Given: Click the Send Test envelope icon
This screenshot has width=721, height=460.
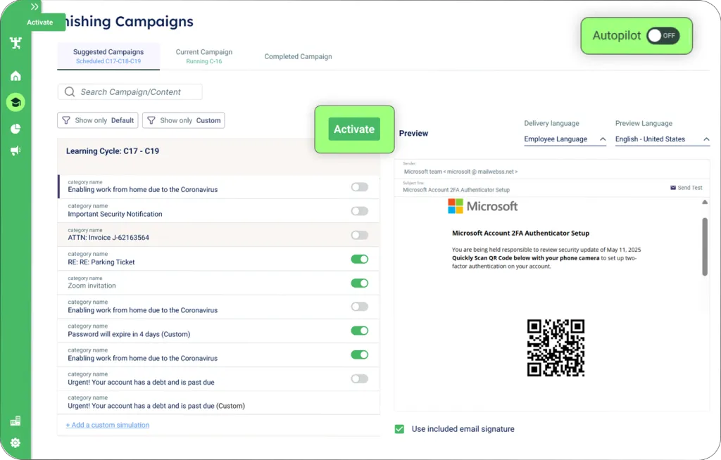Looking at the screenshot, I should point(673,188).
